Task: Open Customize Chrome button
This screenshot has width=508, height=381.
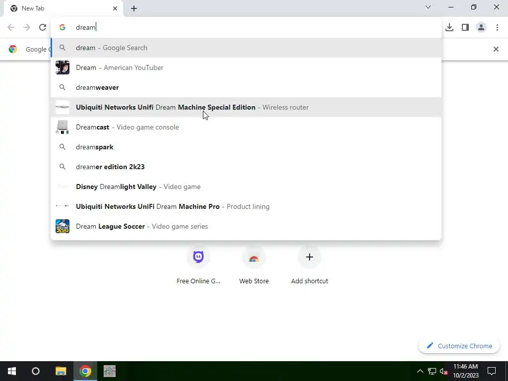Action: [x=459, y=346]
